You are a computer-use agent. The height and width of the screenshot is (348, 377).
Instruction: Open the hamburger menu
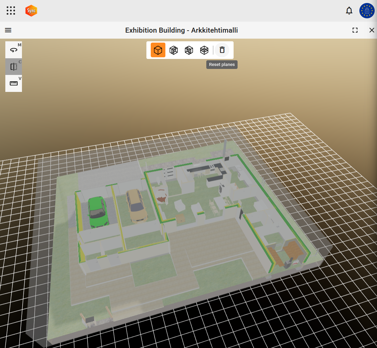point(8,30)
